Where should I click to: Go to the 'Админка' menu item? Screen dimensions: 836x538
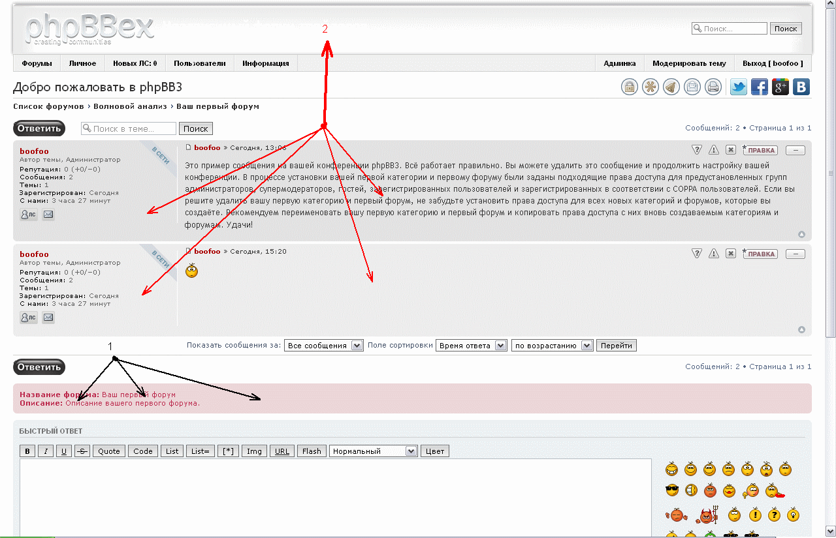click(x=619, y=63)
